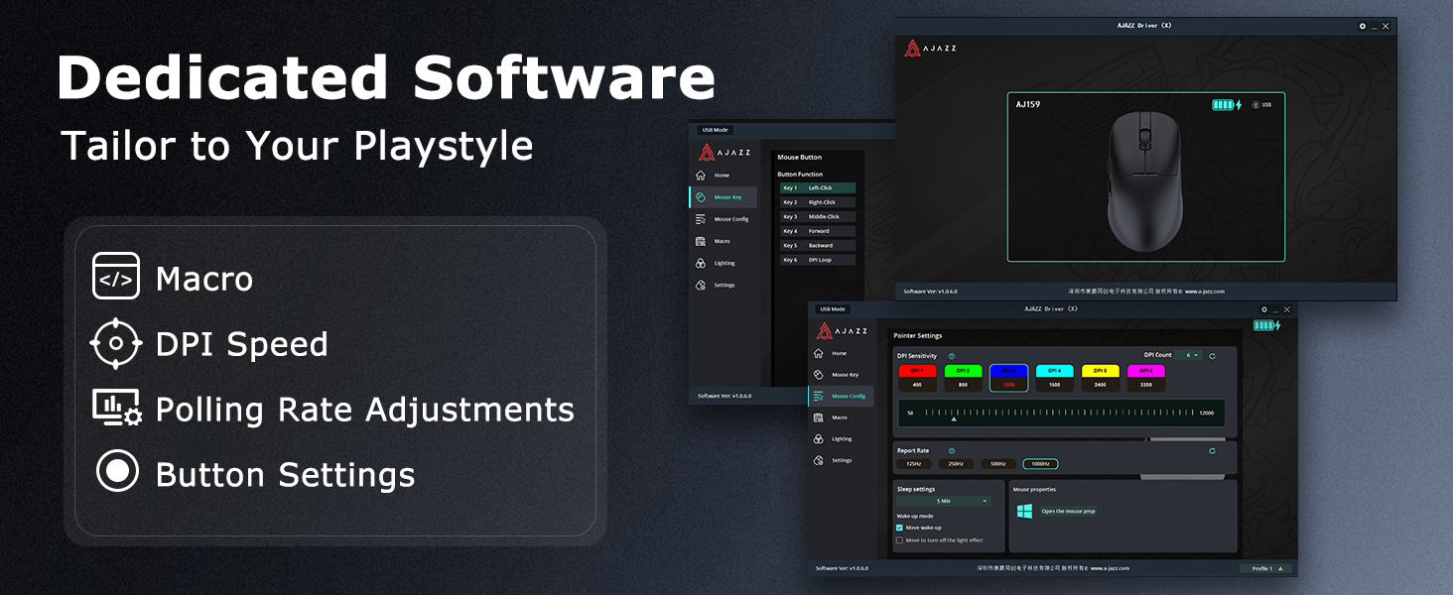Image resolution: width=1453 pixels, height=595 pixels.
Task: Open Settings in Mouse Button window sidebar
Action: coord(722,285)
